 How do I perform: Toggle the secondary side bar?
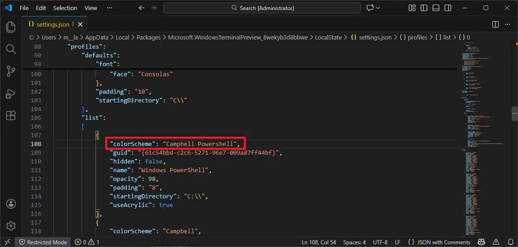point(448,8)
